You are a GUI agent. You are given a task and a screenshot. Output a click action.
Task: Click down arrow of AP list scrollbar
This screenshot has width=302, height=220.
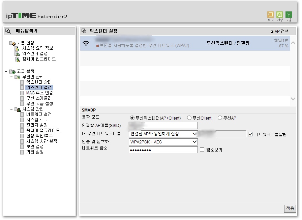[x=293, y=99]
